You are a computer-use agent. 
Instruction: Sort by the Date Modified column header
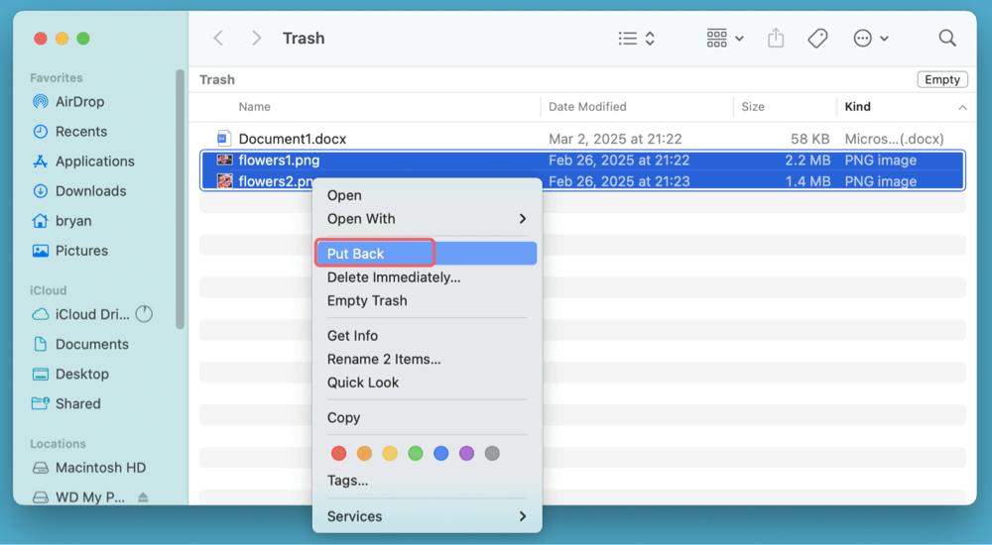pos(587,107)
